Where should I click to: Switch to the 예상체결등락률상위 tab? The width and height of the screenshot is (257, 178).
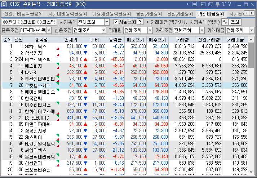112,14
